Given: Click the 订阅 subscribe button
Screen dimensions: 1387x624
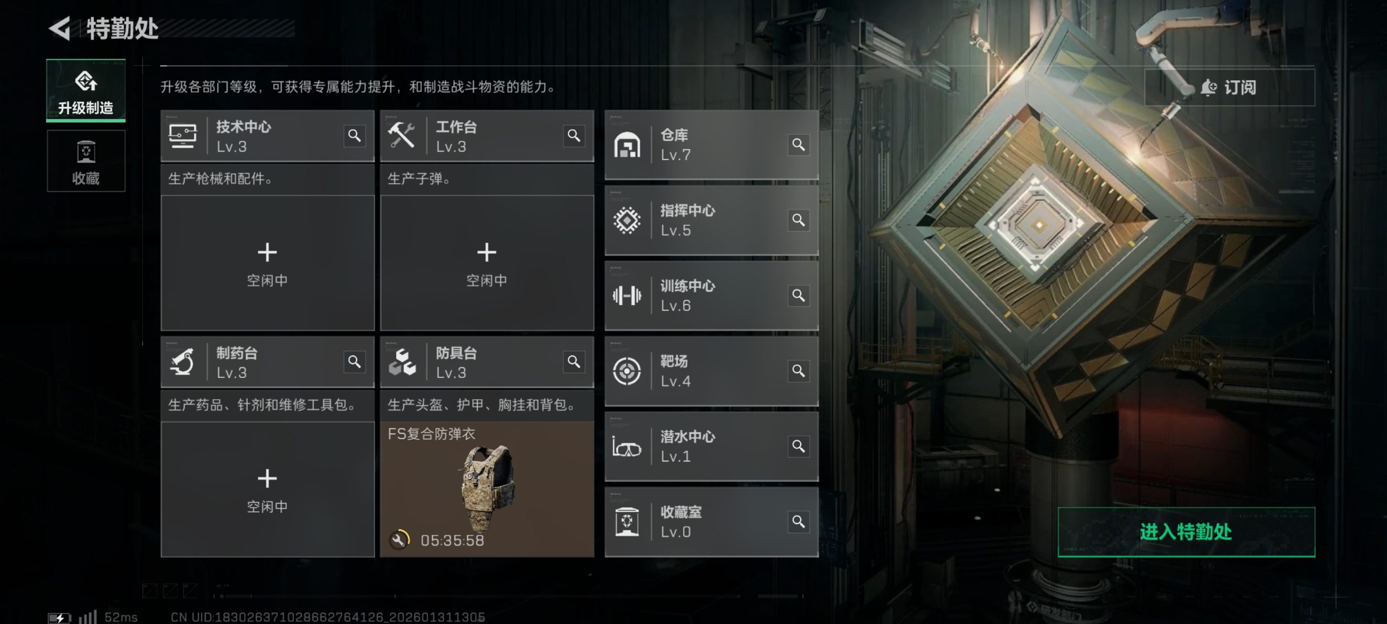Looking at the screenshot, I should click(x=1229, y=87).
